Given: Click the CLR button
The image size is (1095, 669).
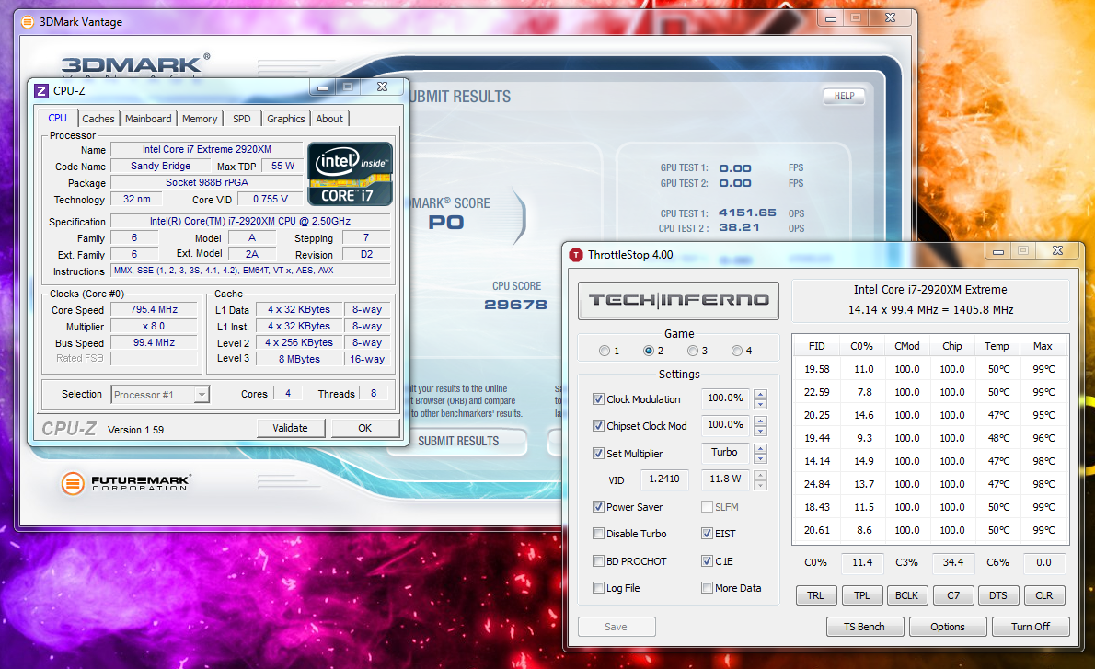Looking at the screenshot, I should coord(1044,595).
